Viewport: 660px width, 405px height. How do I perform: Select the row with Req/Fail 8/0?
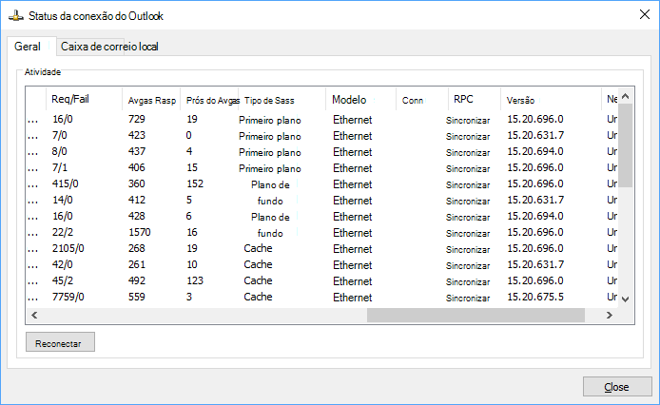pos(321,151)
